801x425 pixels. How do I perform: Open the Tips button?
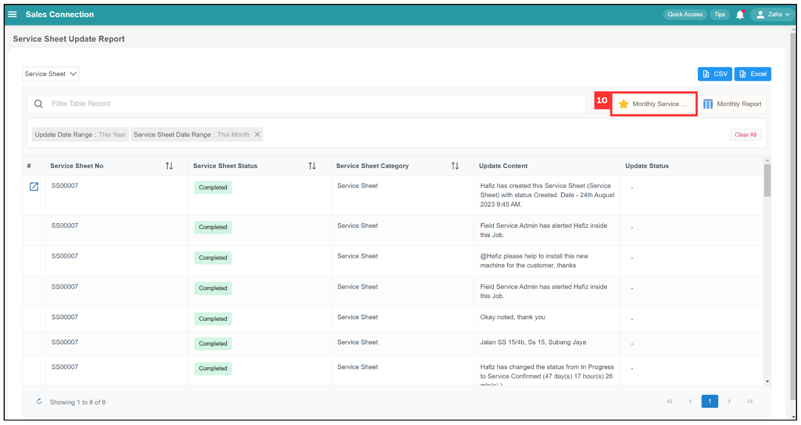point(719,15)
